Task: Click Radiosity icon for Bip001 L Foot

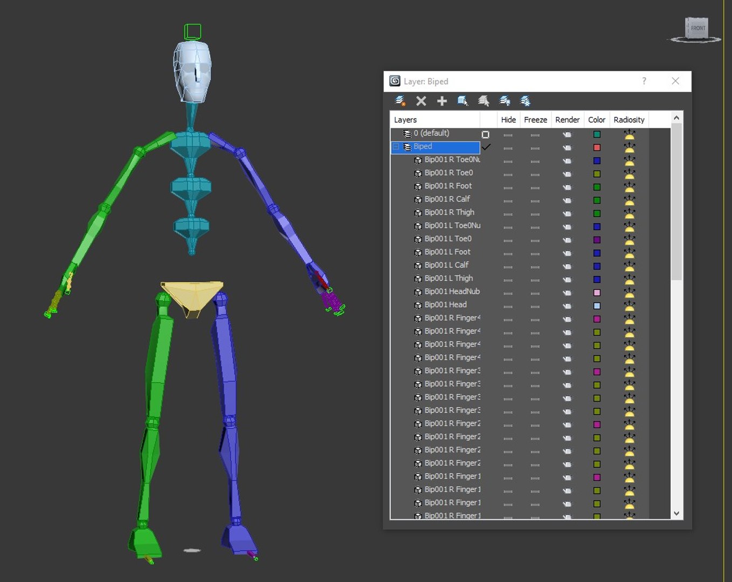Action: pos(629,253)
